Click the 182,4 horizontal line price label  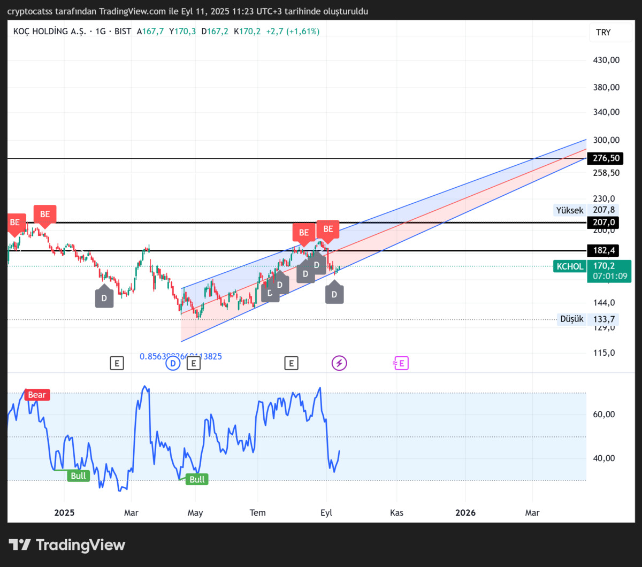[603, 250]
